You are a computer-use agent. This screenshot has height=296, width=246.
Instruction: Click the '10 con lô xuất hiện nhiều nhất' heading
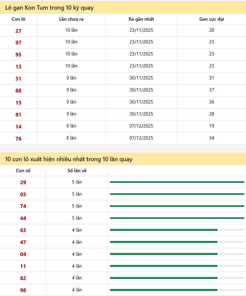pos(69,159)
